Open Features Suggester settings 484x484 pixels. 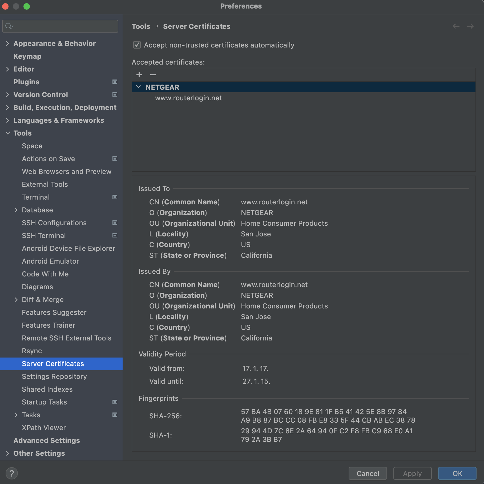point(54,312)
